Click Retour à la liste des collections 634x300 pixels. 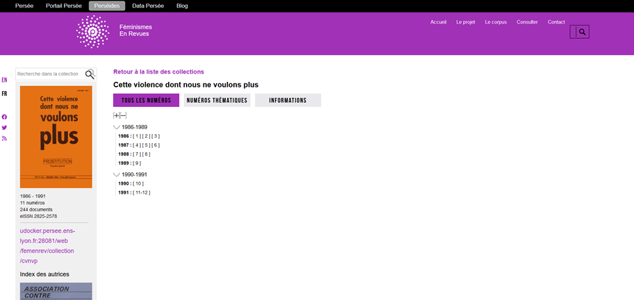(158, 72)
